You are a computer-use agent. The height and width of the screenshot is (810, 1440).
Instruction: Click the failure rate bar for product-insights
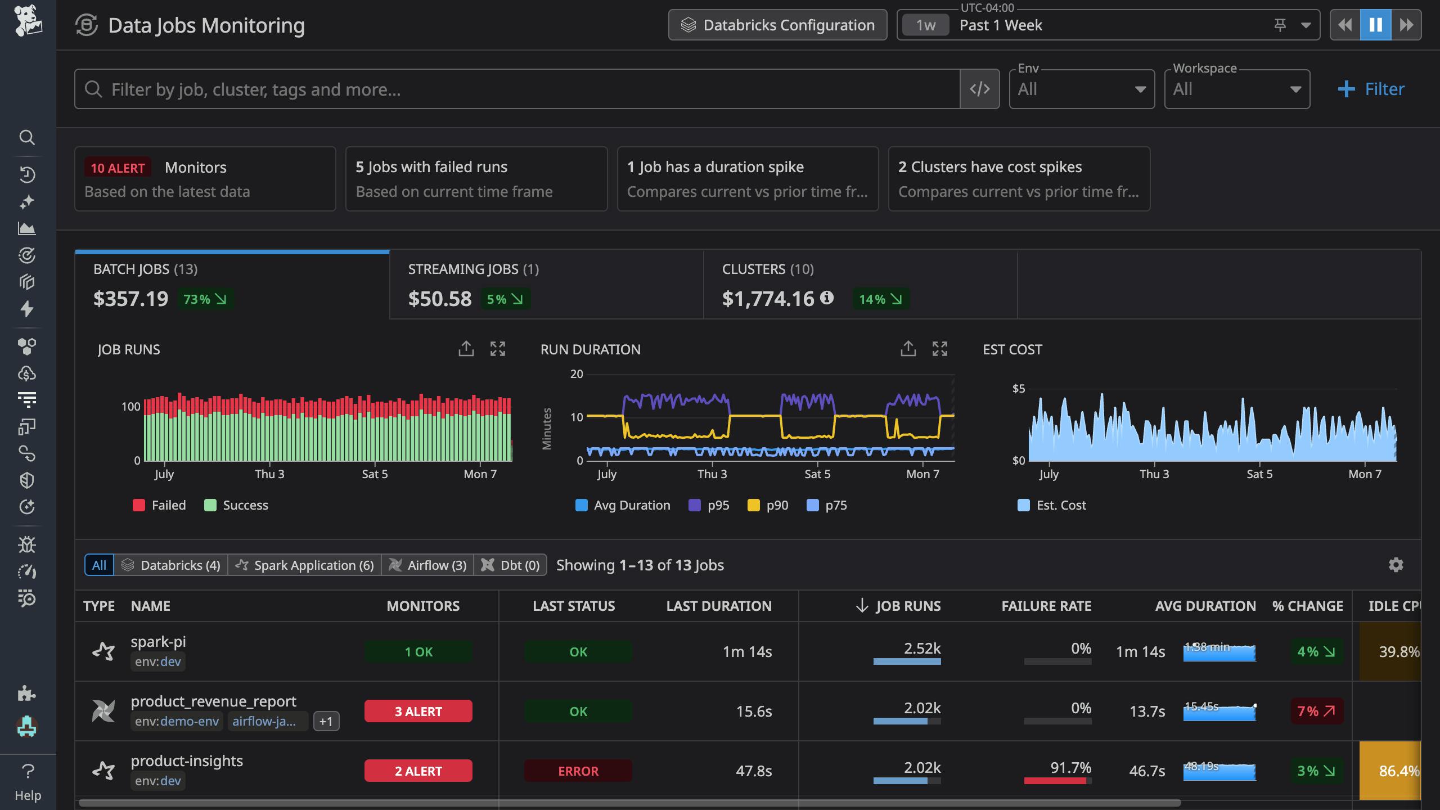[x=1057, y=780]
